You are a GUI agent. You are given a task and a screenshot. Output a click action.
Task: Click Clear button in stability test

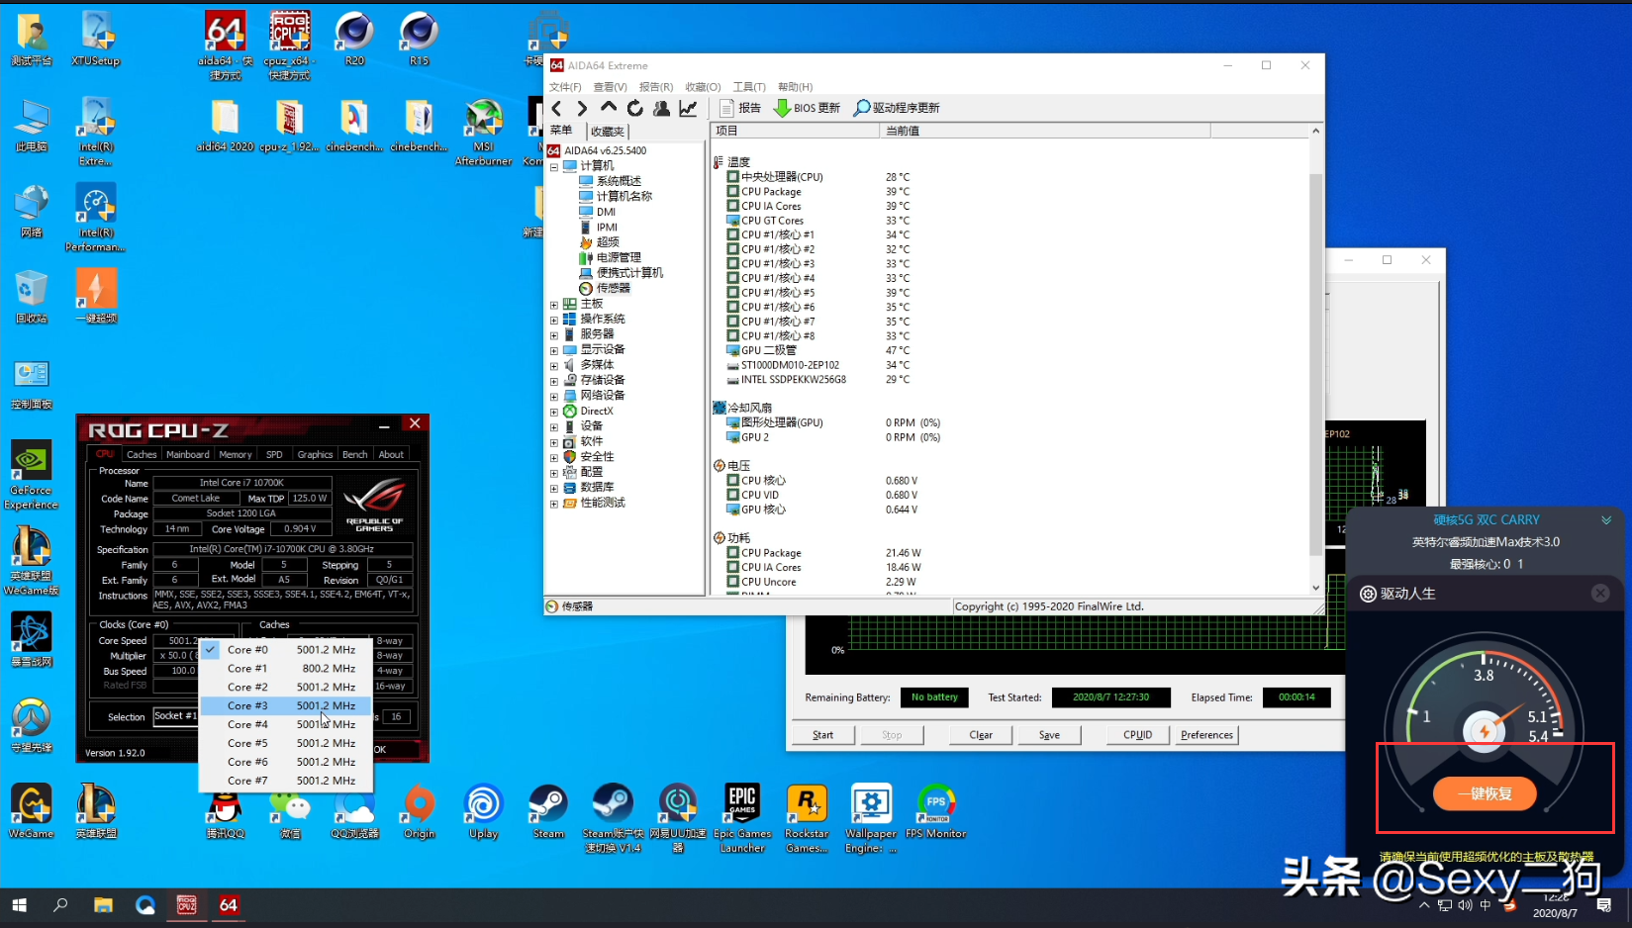point(981,735)
